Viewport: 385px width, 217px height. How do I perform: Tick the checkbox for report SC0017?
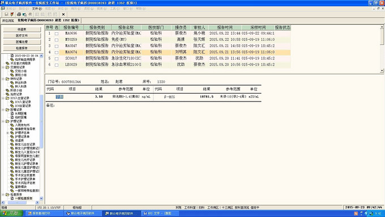[x=57, y=58]
